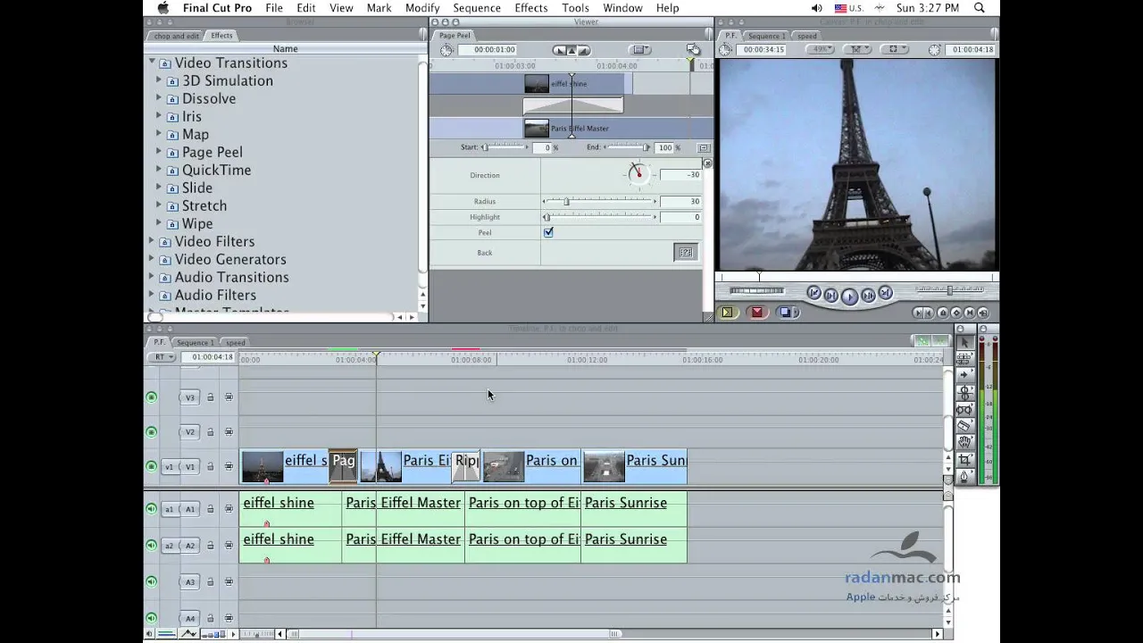This screenshot has height=643, width=1143.
Task: Click the transition drag hand icon
Action: (692, 50)
